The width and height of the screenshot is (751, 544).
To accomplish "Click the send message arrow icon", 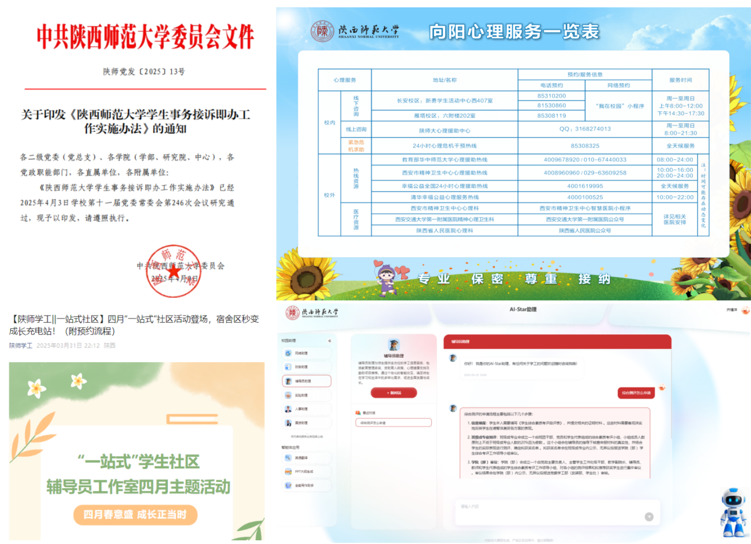I will tap(649, 517).
